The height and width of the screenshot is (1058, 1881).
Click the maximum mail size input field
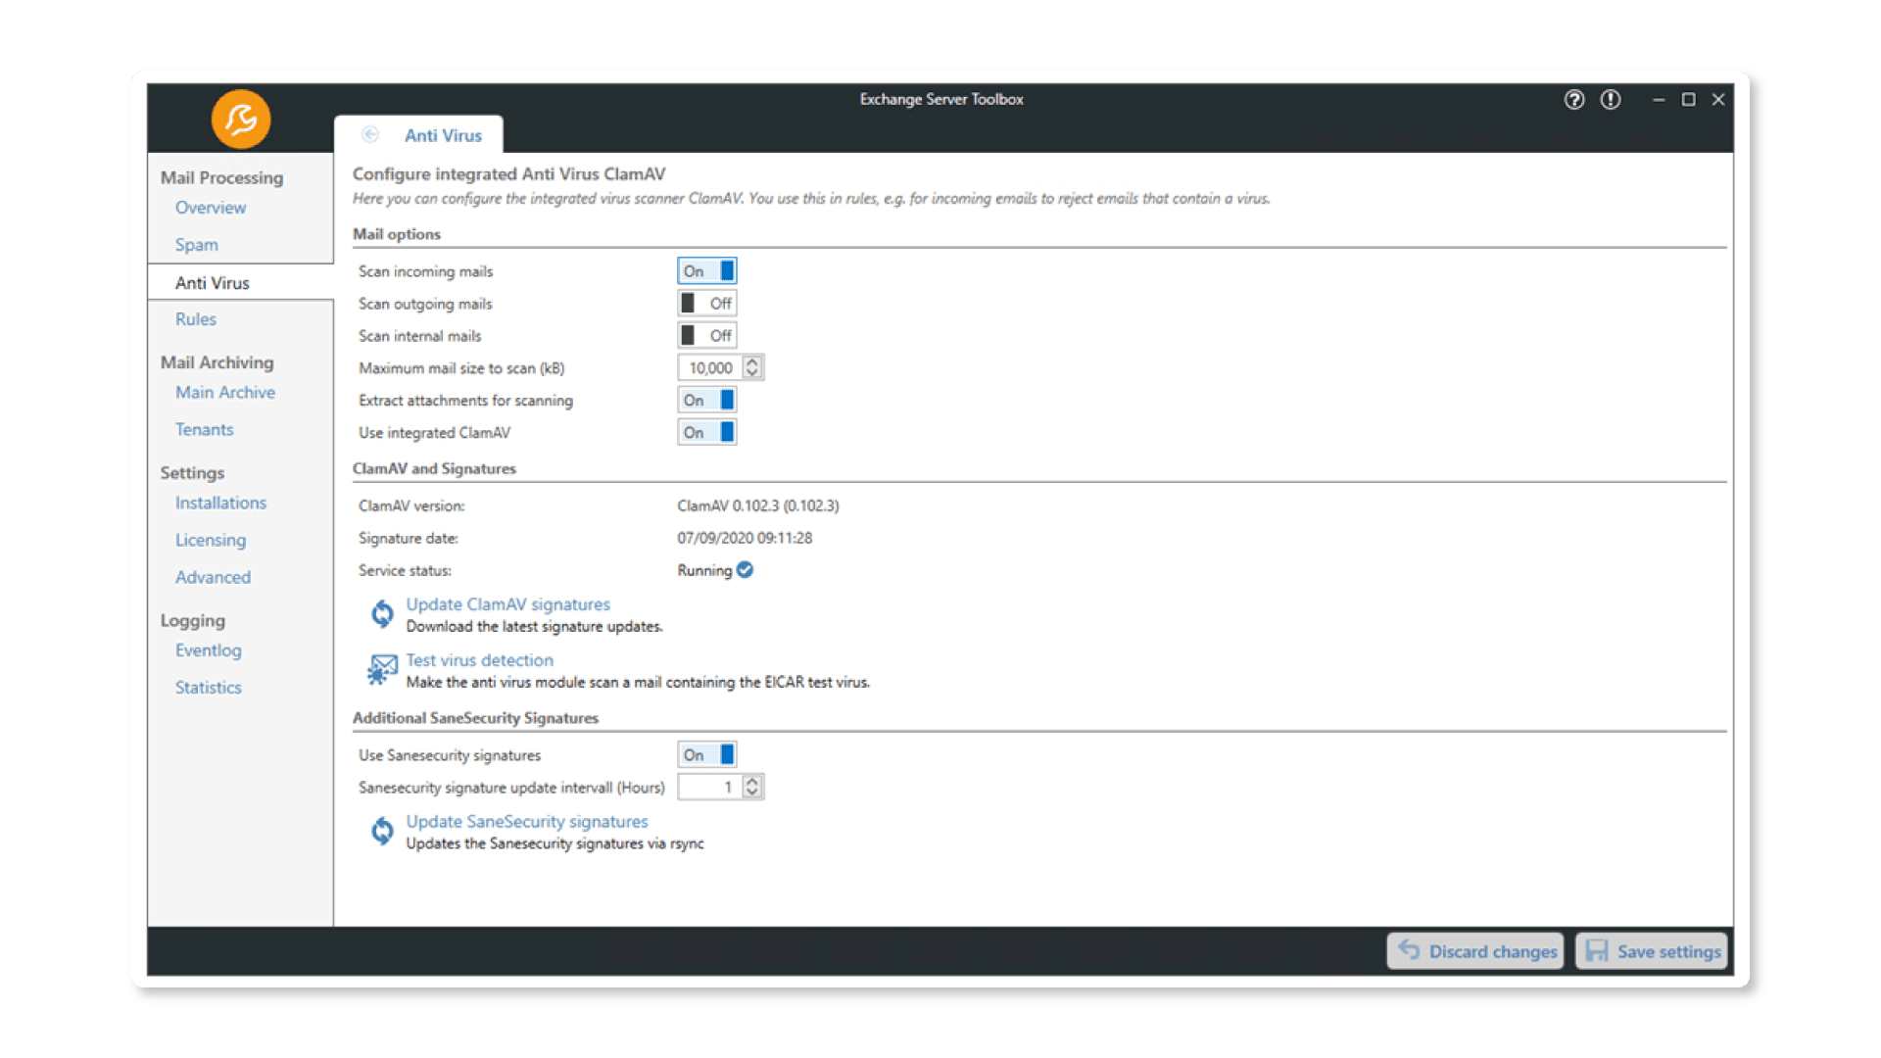[x=709, y=368]
